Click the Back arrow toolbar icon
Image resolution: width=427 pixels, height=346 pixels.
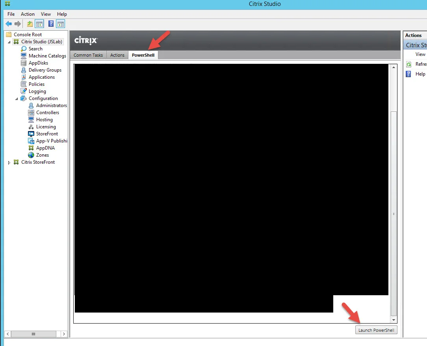pyautogui.click(x=9, y=24)
